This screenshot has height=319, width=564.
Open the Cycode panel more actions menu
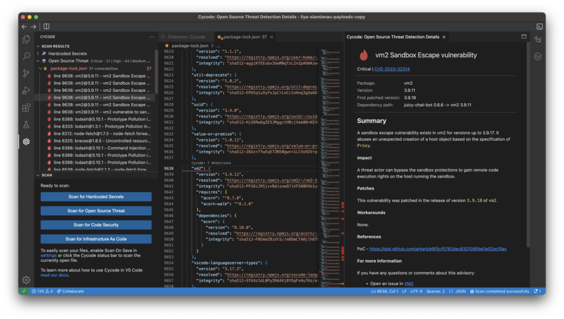tap(152, 36)
